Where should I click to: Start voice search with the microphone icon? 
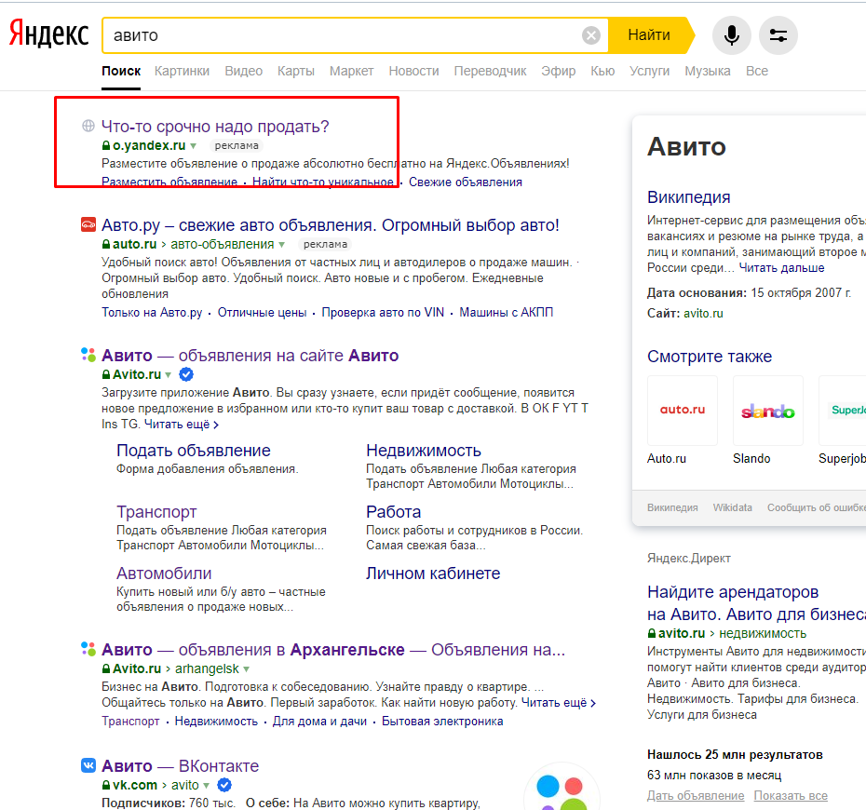click(x=731, y=35)
